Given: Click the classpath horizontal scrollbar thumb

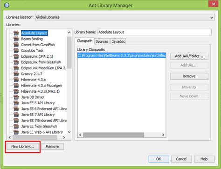Looking at the screenshot, I should (x=114, y=135).
